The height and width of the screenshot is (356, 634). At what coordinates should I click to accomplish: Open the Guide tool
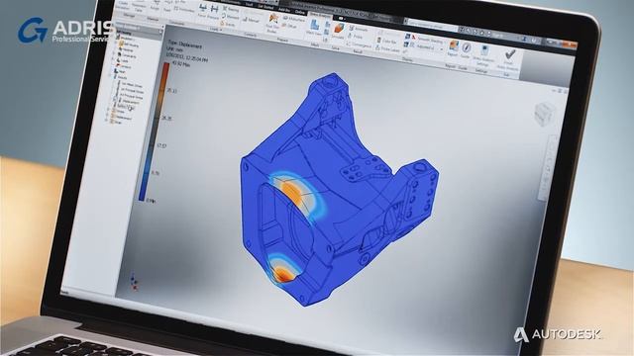(466, 50)
